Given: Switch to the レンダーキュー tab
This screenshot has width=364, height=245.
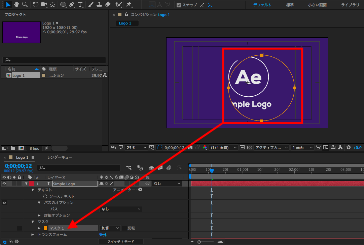Looking at the screenshot, I should (x=60, y=157).
